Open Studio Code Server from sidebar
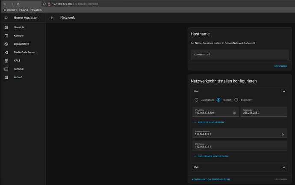 coord(24,52)
